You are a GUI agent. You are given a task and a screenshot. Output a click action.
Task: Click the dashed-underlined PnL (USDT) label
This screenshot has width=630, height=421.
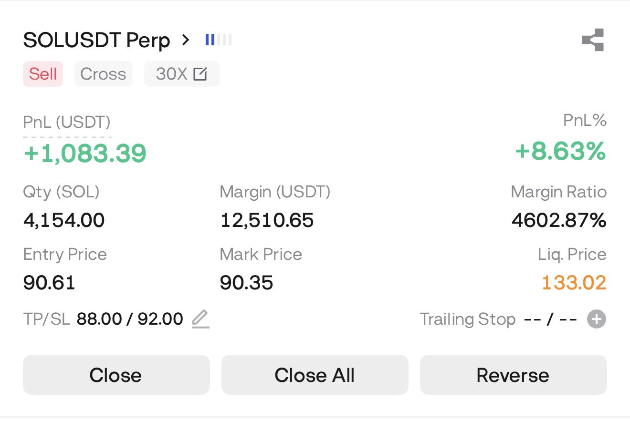click(x=67, y=123)
